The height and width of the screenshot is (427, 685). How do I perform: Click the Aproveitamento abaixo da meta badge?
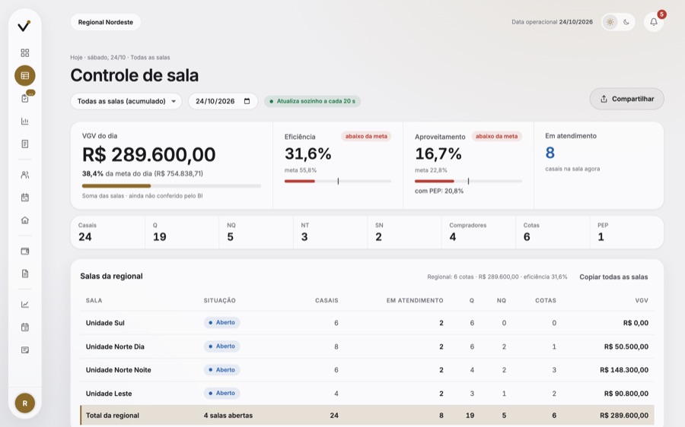pos(497,136)
